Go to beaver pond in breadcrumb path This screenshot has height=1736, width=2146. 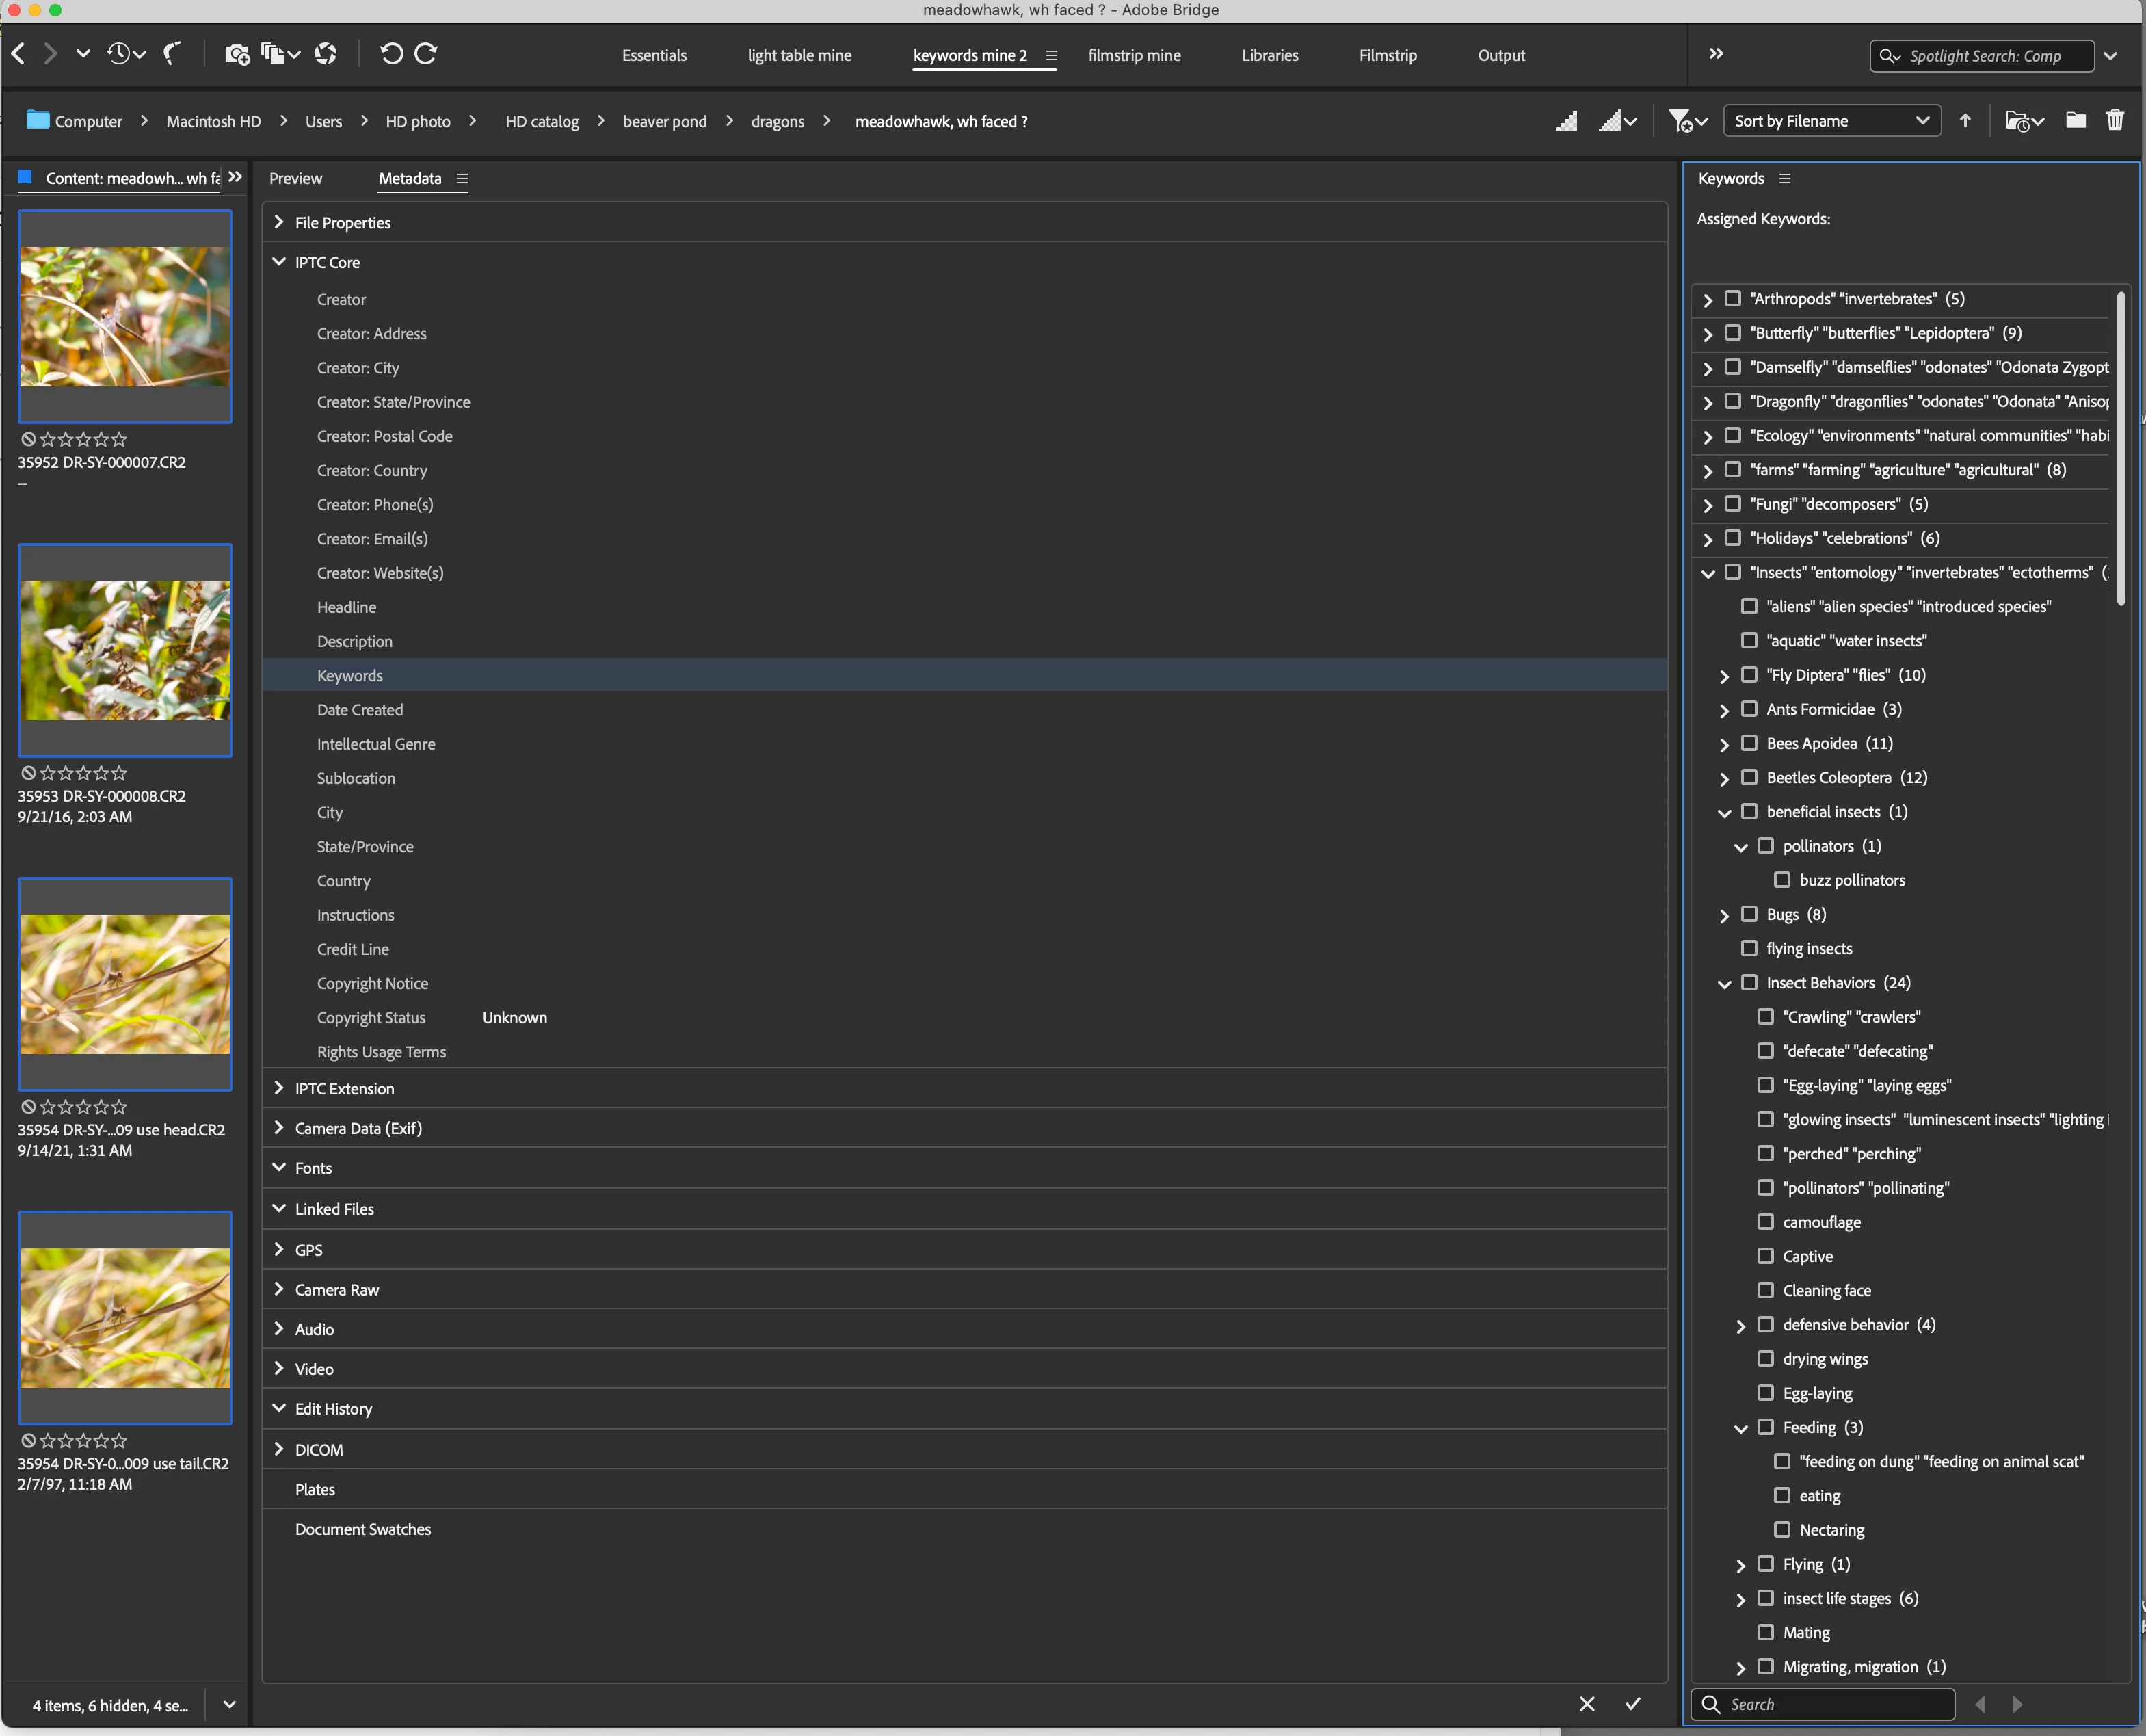[x=663, y=122]
